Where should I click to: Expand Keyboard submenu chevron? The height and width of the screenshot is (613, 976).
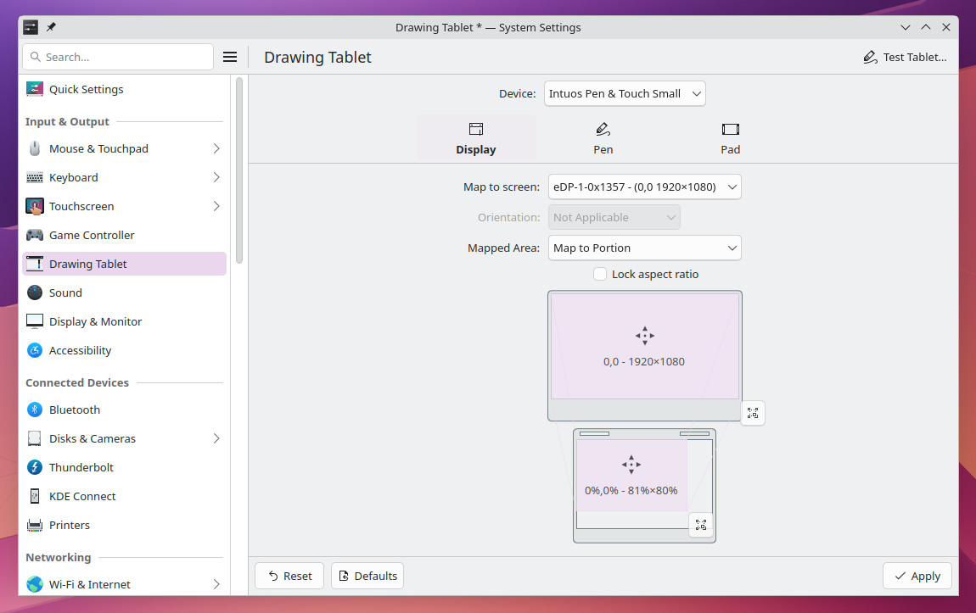[x=216, y=178]
